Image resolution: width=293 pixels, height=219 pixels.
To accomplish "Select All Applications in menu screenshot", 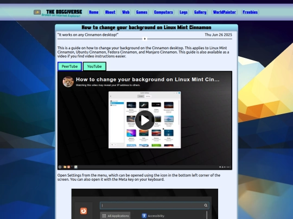I will click(115, 216).
